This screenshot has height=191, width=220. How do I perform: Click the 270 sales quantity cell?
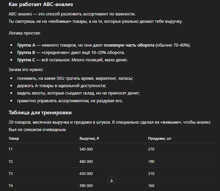[151, 149]
